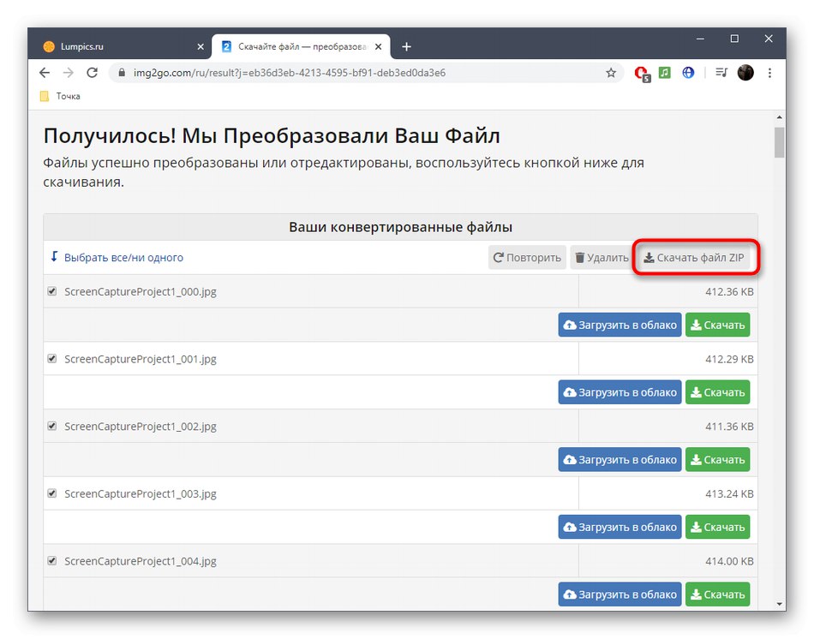Click the Скачать файл ZIP button
Image resolution: width=814 pixels, height=639 pixels.
[x=695, y=257]
